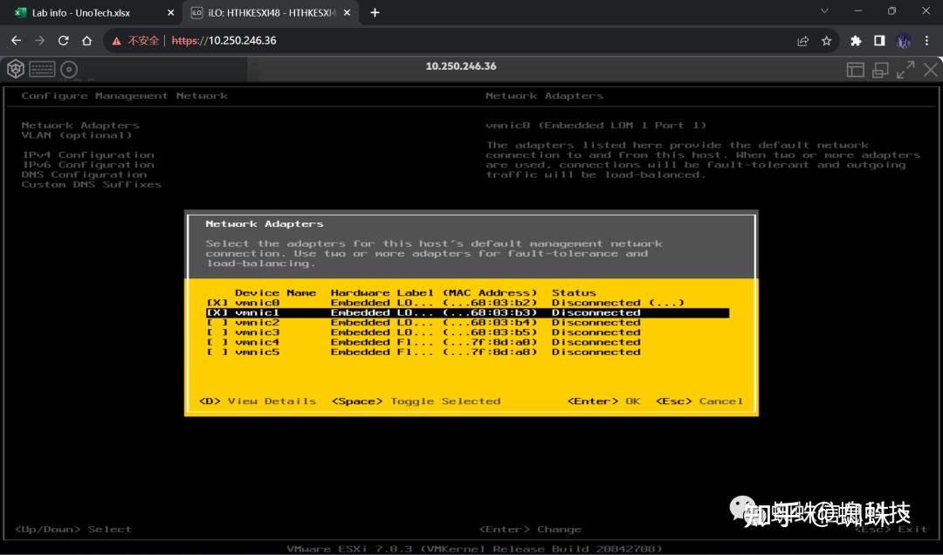Click the window layout icon in console toolbar
Screen dimensions: 943x555
click(x=856, y=69)
